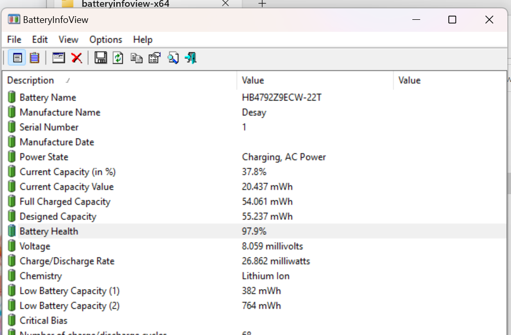The height and width of the screenshot is (335, 511).
Task: Open the View menu
Action: pos(68,40)
